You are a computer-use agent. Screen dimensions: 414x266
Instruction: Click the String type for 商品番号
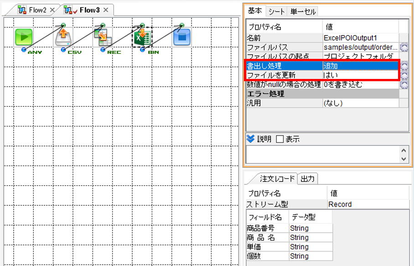point(310,228)
